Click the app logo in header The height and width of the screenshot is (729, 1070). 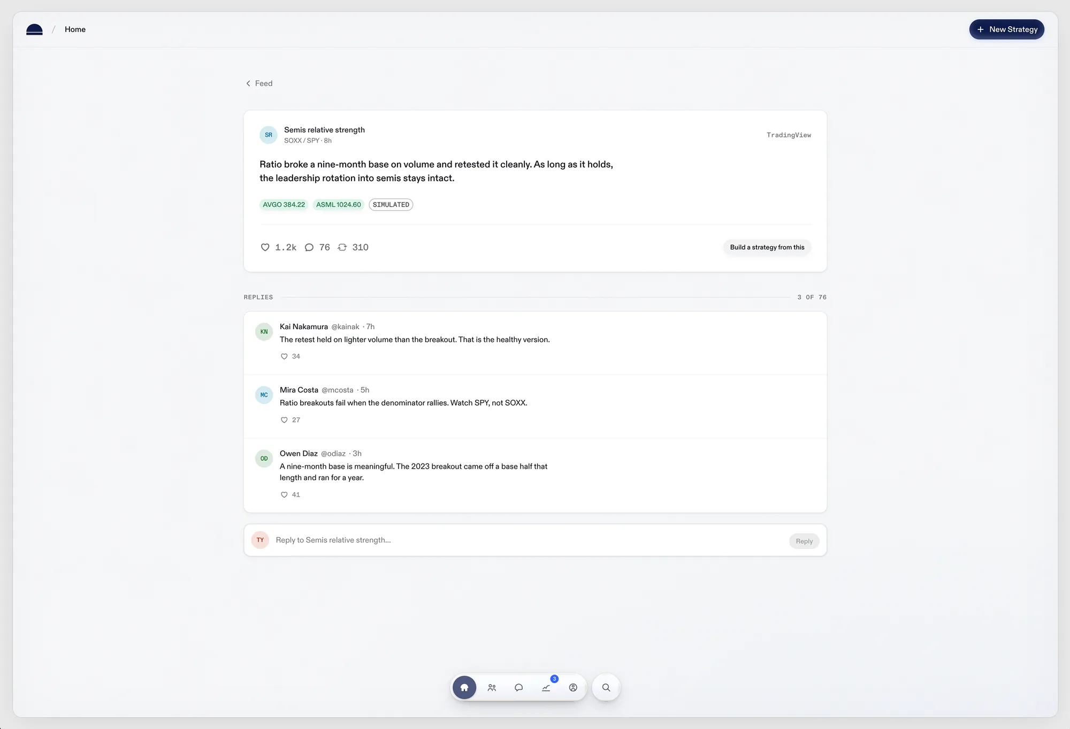(x=34, y=29)
